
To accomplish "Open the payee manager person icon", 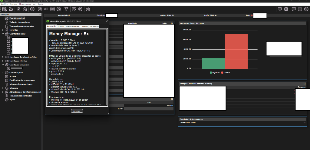I will coord(40,9).
